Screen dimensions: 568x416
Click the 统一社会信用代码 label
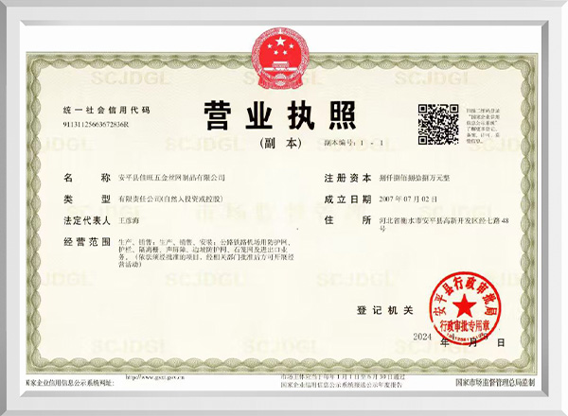pos(106,110)
